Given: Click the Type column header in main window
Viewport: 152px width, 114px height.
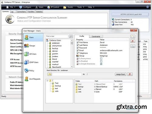Looking at the screenshot, I should click(145, 41).
